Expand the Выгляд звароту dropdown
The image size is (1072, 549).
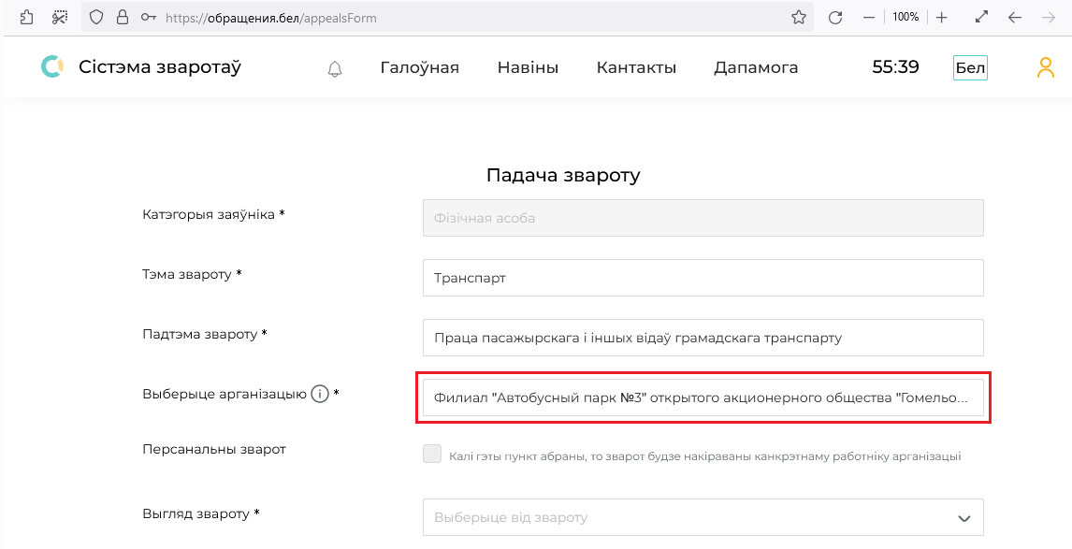703,517
